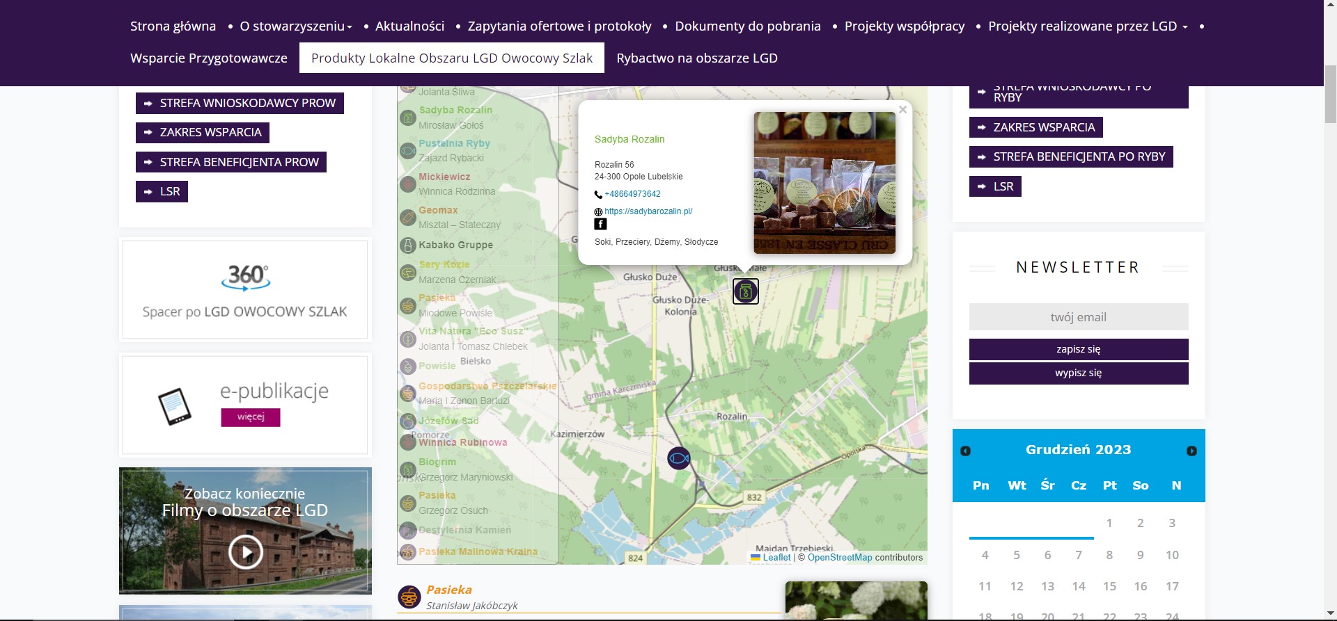This screenshot has width=1337, height=621.
Task: Click the left sidebar LSR button
Action: [x=162, y=191]
